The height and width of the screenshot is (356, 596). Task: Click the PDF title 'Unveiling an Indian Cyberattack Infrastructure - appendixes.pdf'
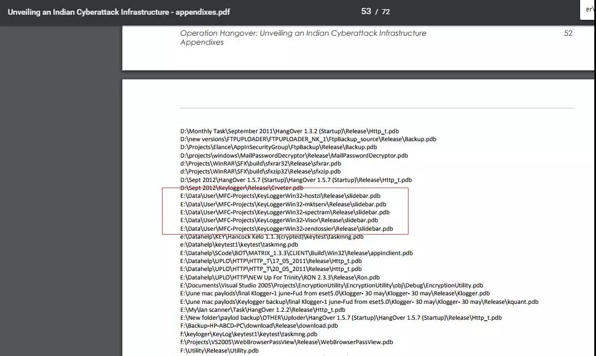pyautogui.click(x=118, y=12)
